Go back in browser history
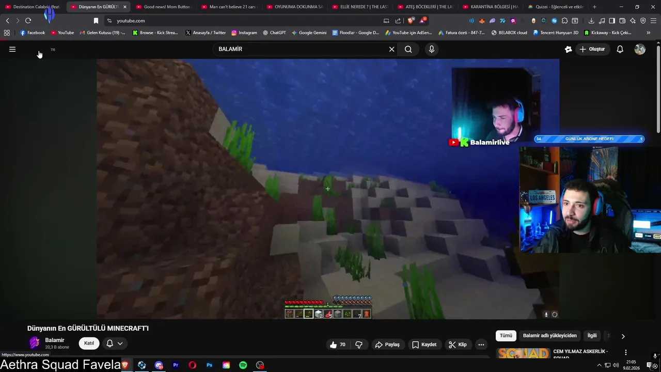The width and height of the screenshot is (661, 372). (7, 21)
